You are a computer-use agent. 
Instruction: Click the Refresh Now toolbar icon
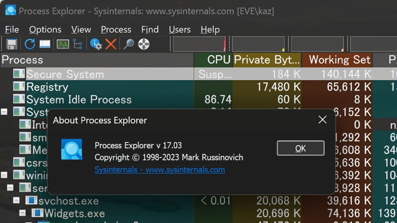click(30, 44)
